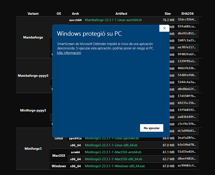Click hash 2eafa28fe…
This screenshot has width=215, height=175.
pos(187,137)
